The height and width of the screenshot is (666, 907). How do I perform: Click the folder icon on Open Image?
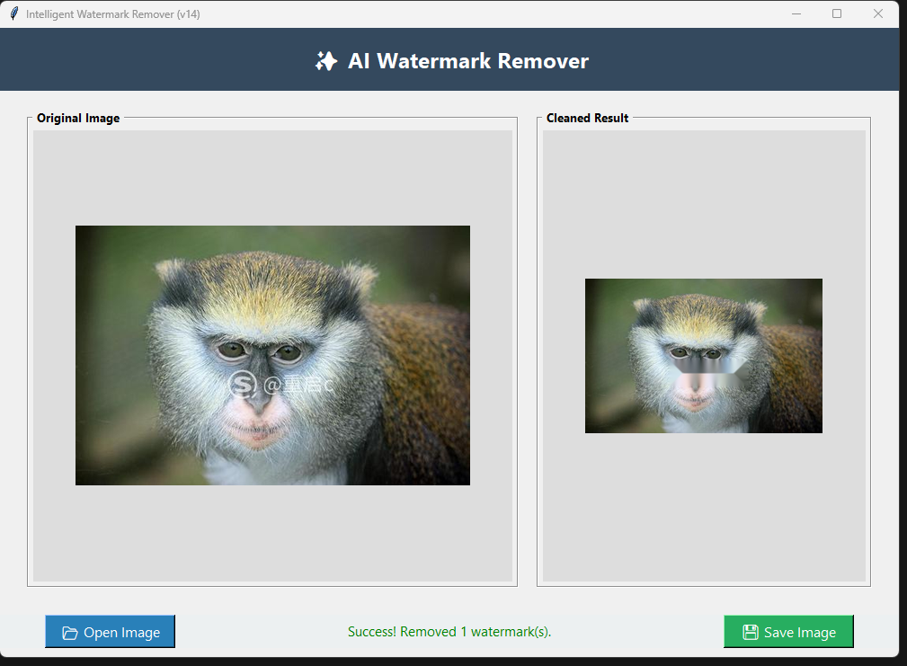coord(69,633)
